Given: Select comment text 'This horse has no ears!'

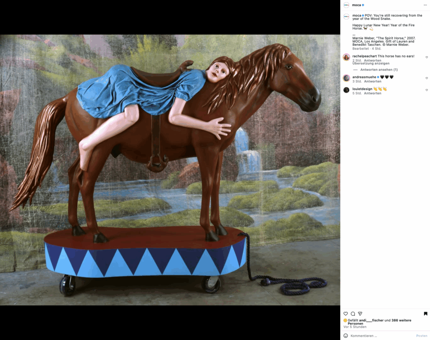Looking at the screenshot, I should click(396, 56).
